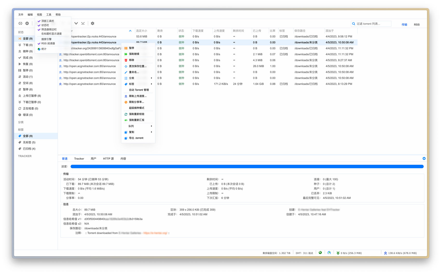Click the queue move bottom icon on toolbar
Viewport: 441px width, 274px height.
[x=83, y=23]
